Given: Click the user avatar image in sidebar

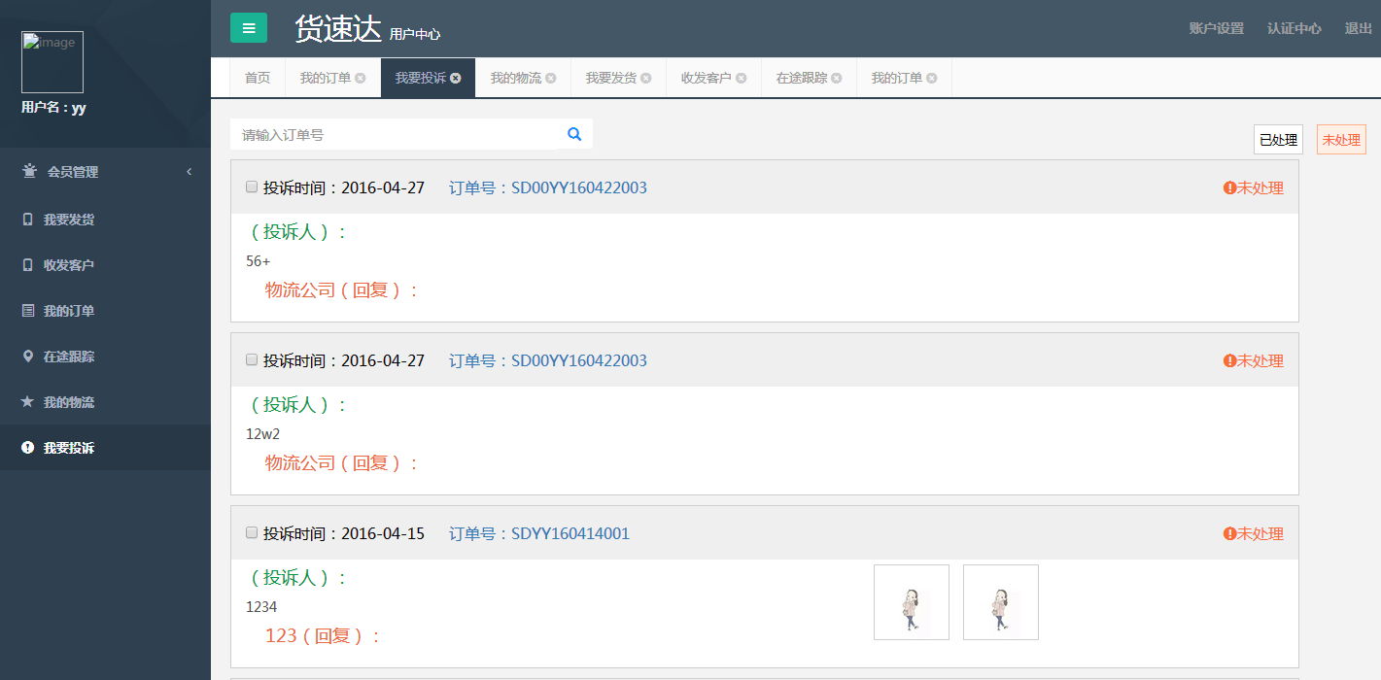Looking at the screenshot, I should (x=52, y=62).
